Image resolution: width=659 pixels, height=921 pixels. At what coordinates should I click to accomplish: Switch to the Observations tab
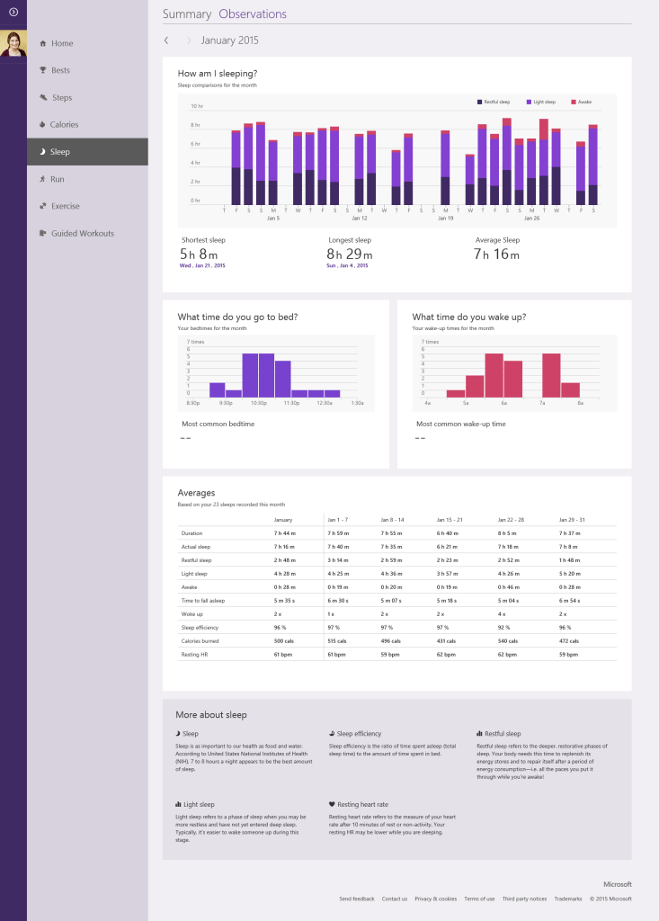pos(253,14)
